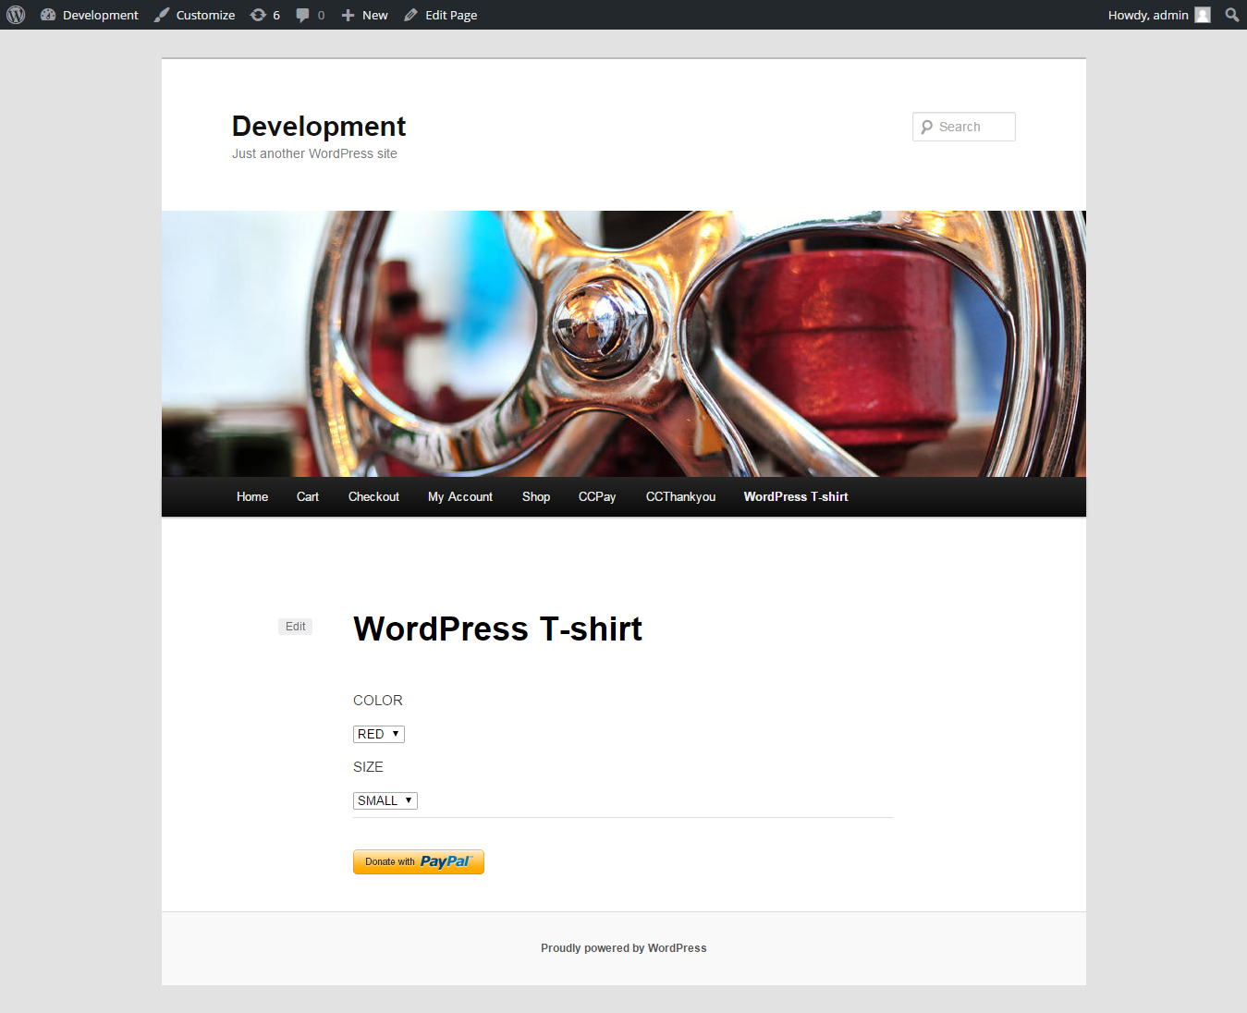Open the Development site title link
1247x1013 pixels.
point(319,126)
